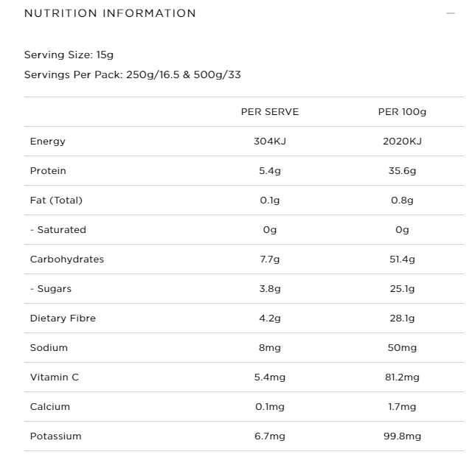Click the Calcium row label
The image size is (475, 463).
click(x=50, y=407)
